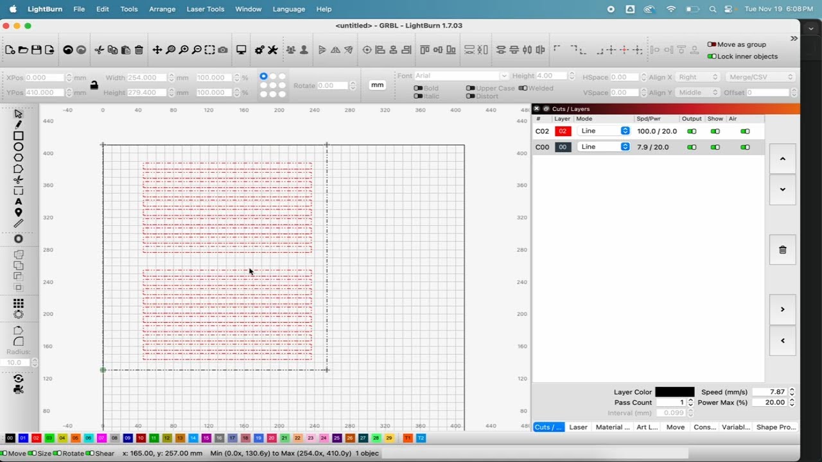Select the Measure ruler tool

coord(19,223)
